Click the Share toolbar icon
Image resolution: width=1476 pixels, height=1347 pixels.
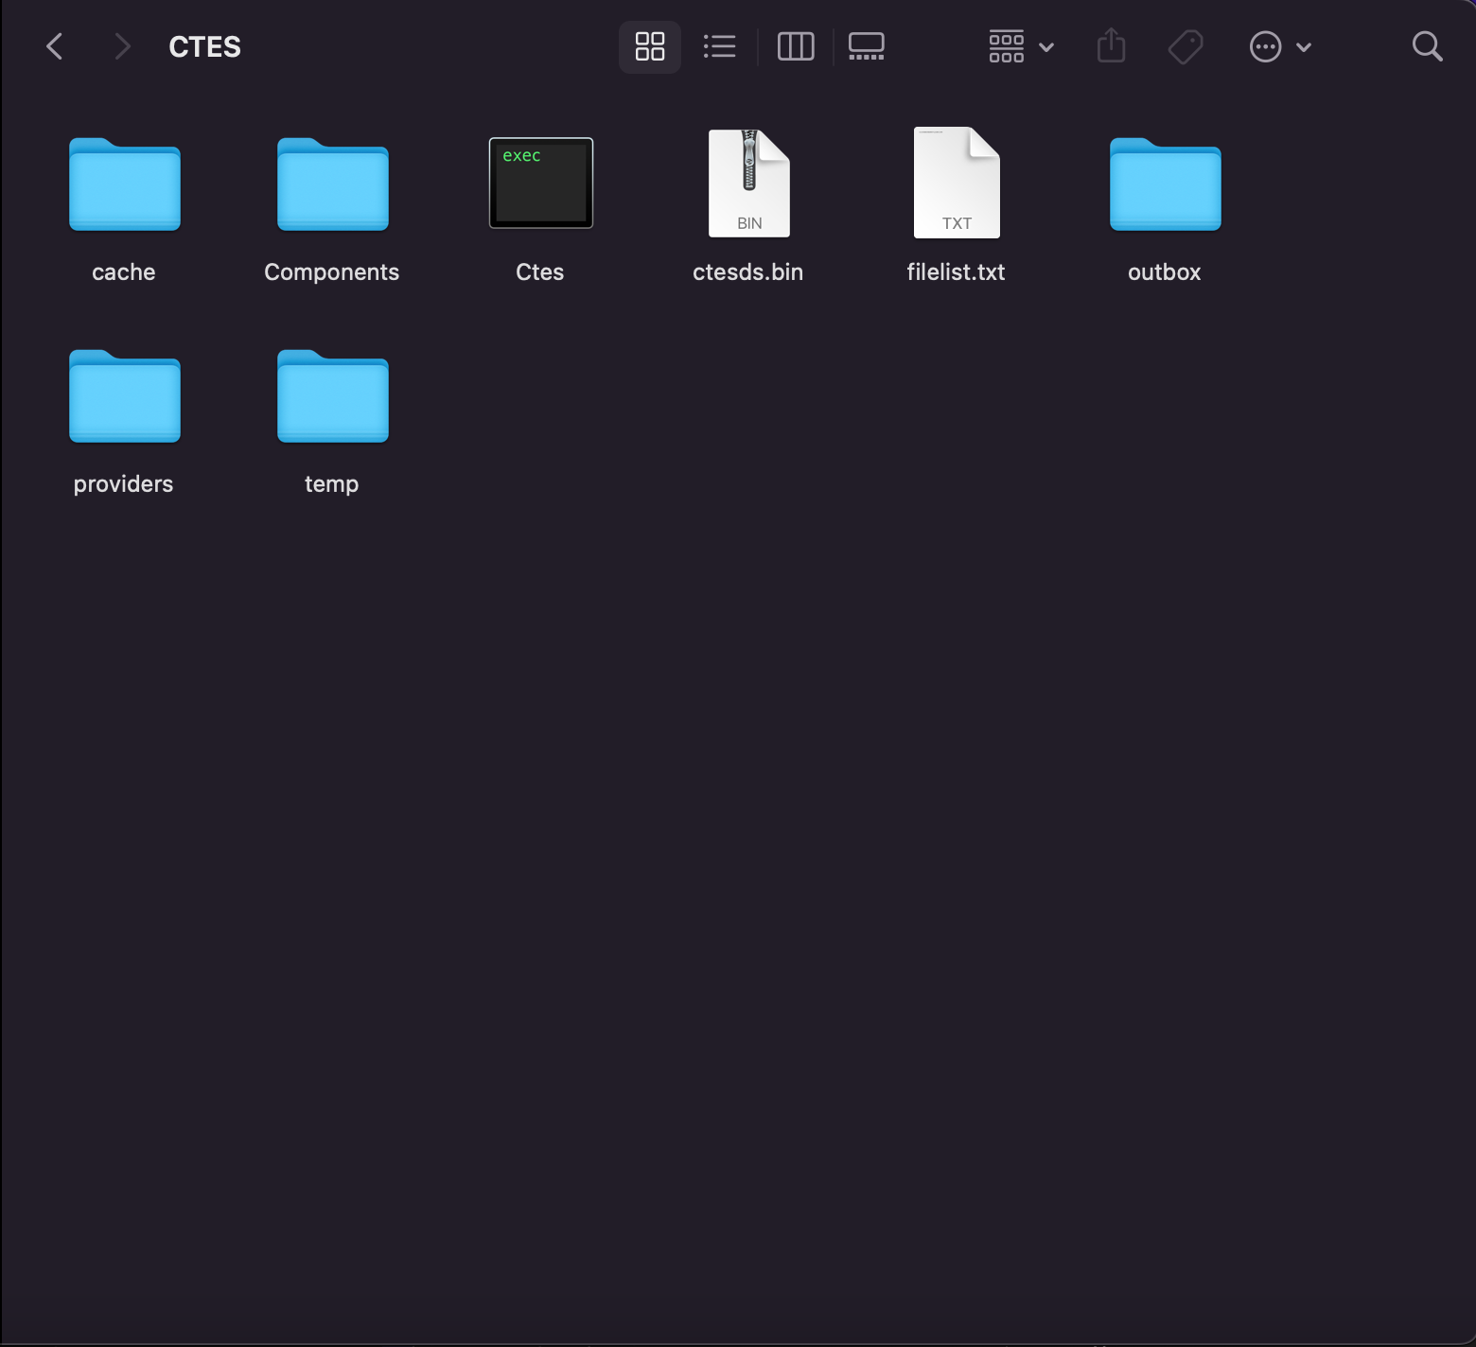click(1111, 46)
